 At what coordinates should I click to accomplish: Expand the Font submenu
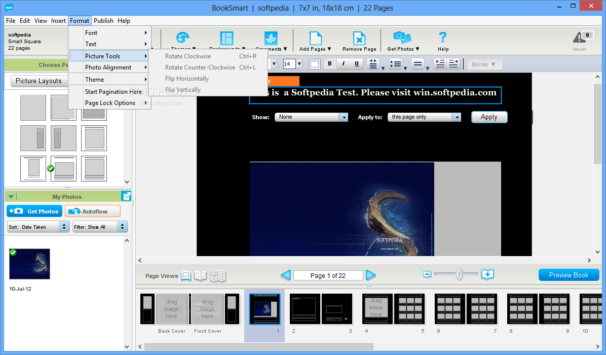tap(110, 33)
